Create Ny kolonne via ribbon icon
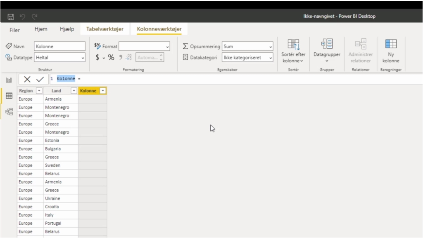The height and width of the screenshot is (238, 423). click(x=391, y=44)
